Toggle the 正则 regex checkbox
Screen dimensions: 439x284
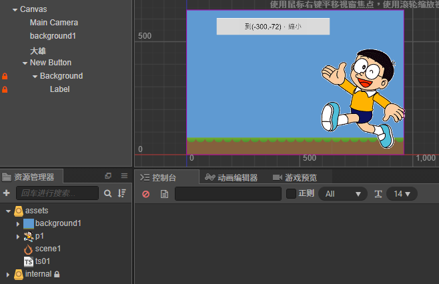pyautogui.click(x=291, y=193)
